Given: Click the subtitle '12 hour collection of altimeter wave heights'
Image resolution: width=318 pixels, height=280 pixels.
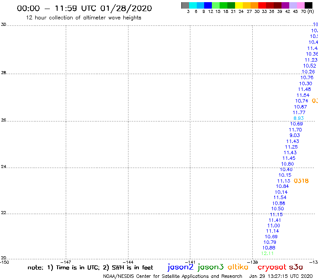Looking at the screenshot, I should point(83,18).
